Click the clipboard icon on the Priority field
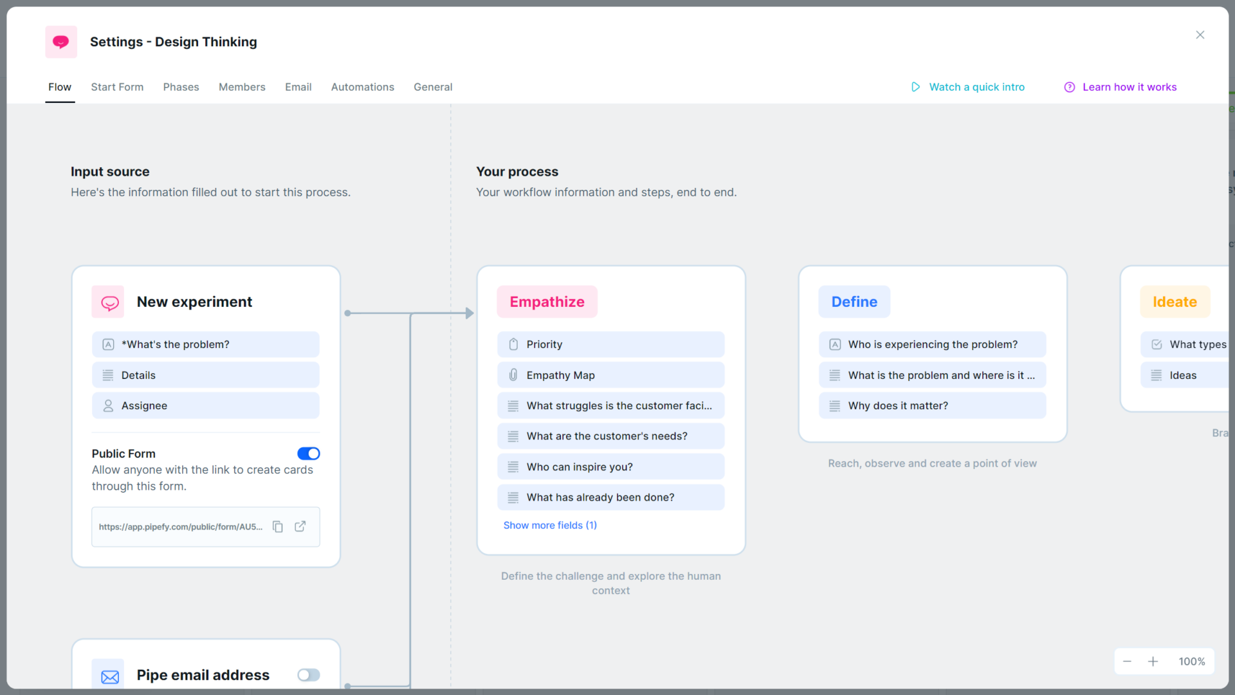Viewport: 1235px width, 695px height. 513,344
